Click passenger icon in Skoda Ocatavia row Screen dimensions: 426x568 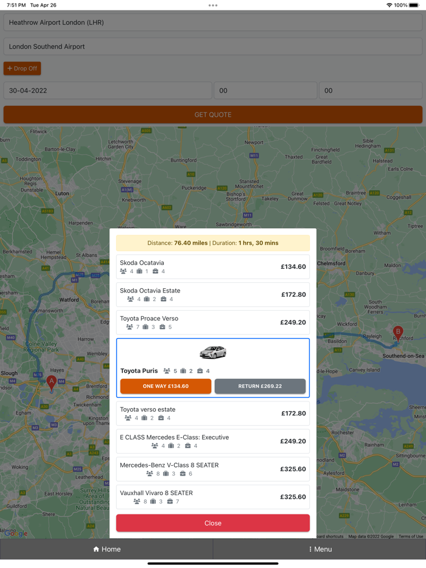coord(124,271)
